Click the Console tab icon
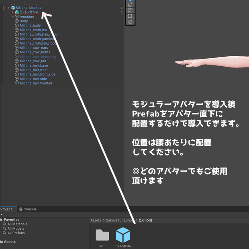The height and width of the screenshot is (249, 249). pos(21,209)
